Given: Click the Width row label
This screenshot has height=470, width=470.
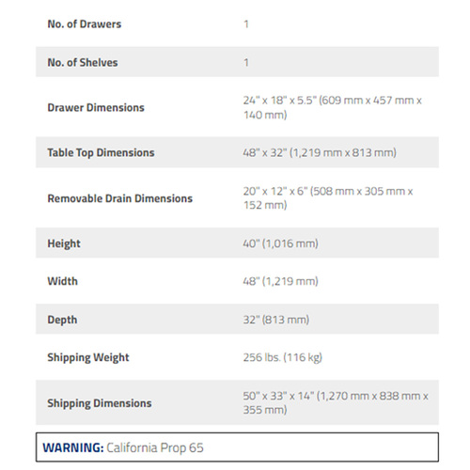Looking at the screenshot, I should point(62,281).
